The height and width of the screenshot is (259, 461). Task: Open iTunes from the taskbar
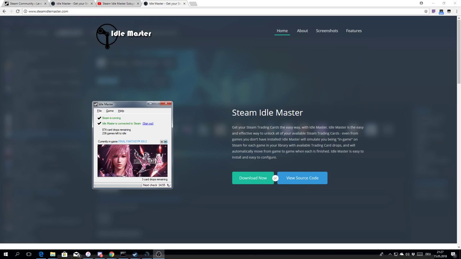coord(88,254)
